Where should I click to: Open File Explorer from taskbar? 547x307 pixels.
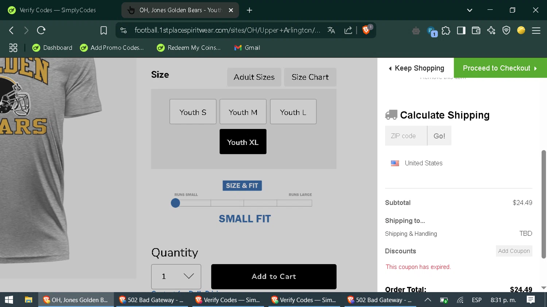(28, 300)
